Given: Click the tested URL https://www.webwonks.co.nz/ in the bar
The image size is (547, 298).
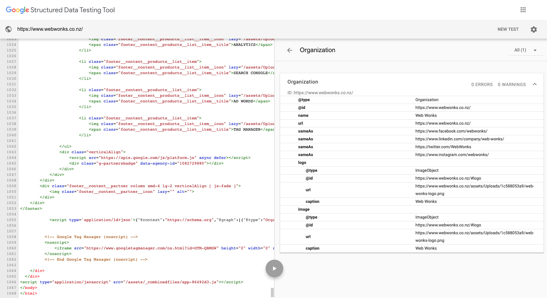Looking at the screenshot, I should coord(50,29).
